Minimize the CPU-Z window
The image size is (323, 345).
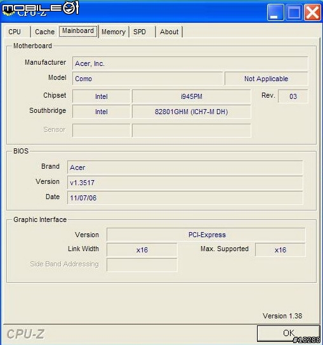tap(275, 13)
